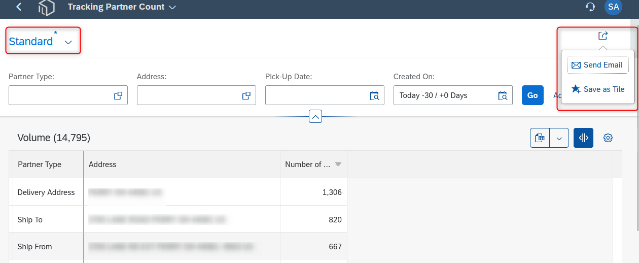Image resolution: width=639 pixels, height=263 pixels.
Task: Open Created On calendar icon
Action: point(503,95)
